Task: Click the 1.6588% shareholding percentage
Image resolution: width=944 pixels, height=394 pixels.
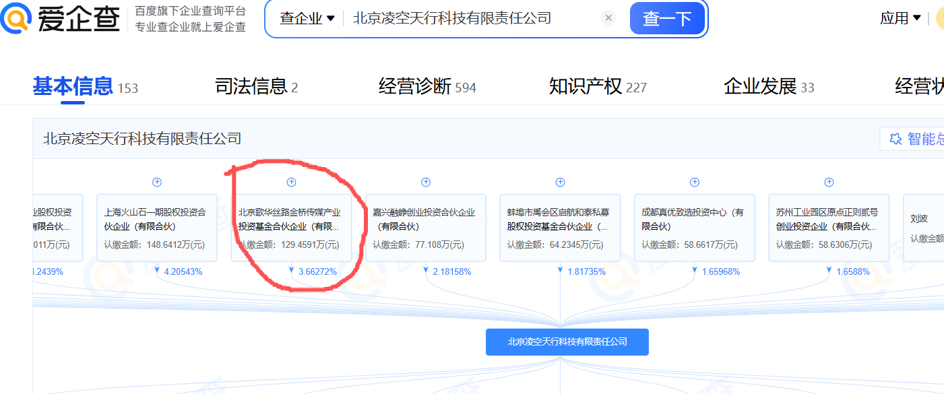Action: (852, 272)
